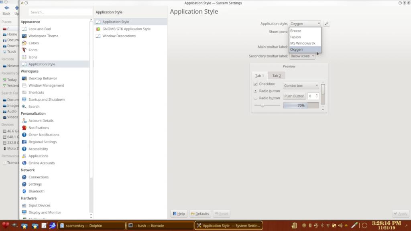The width and height of the screenshot is (411, 231).
Task: Click the Bluetooth icon in Network section
Action: pyautogui.click(x=24, y=191)
